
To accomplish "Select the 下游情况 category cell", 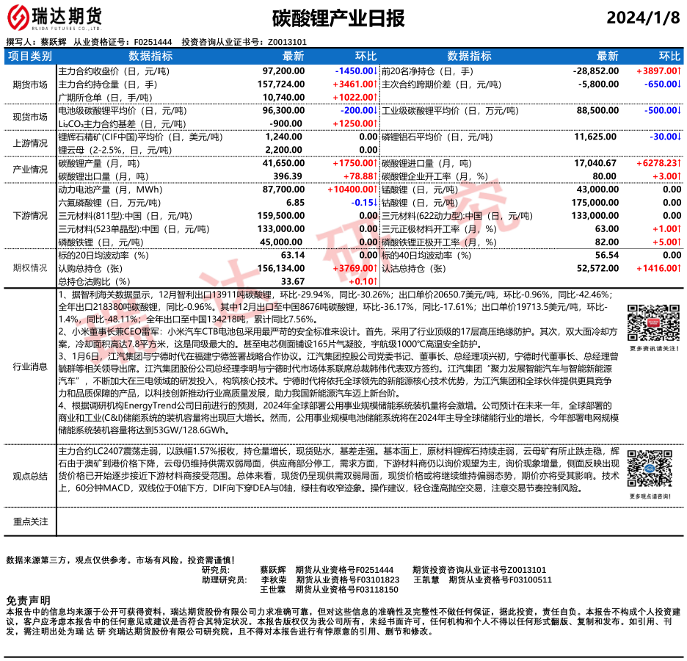I will [x=30, y=216].
